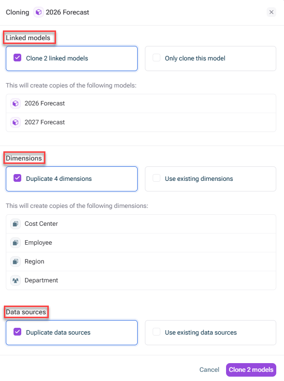Click the Cancel link
The height and width of the screenshot is (381, 284).
coord(209,370)
